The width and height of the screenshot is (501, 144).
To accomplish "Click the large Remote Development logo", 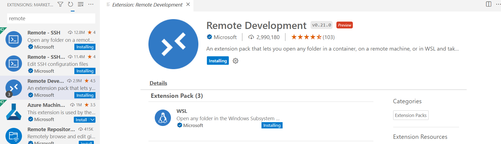I will tap(173, 44).
